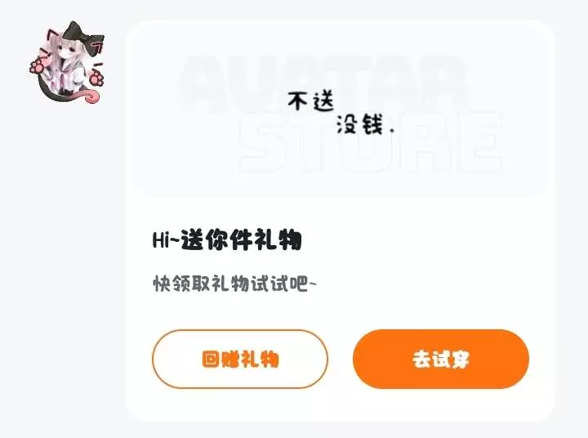Click the faint STORE watermark text

click(x=372, y=143)
